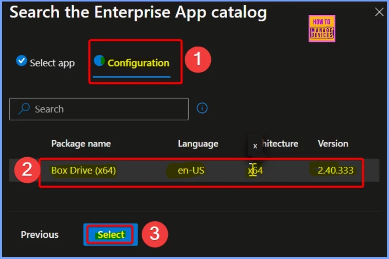
Task: Click the in-progress circle icon beside Configuration
Action: pyautogui.click(x=99, y=60)
